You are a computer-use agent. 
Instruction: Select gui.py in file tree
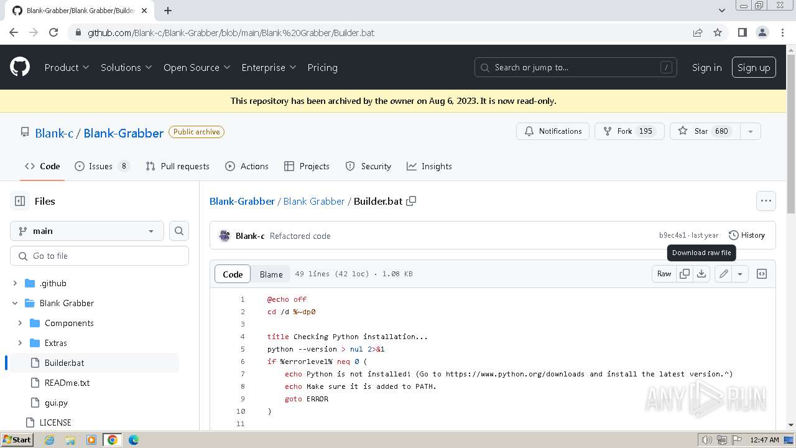point(56,403)
